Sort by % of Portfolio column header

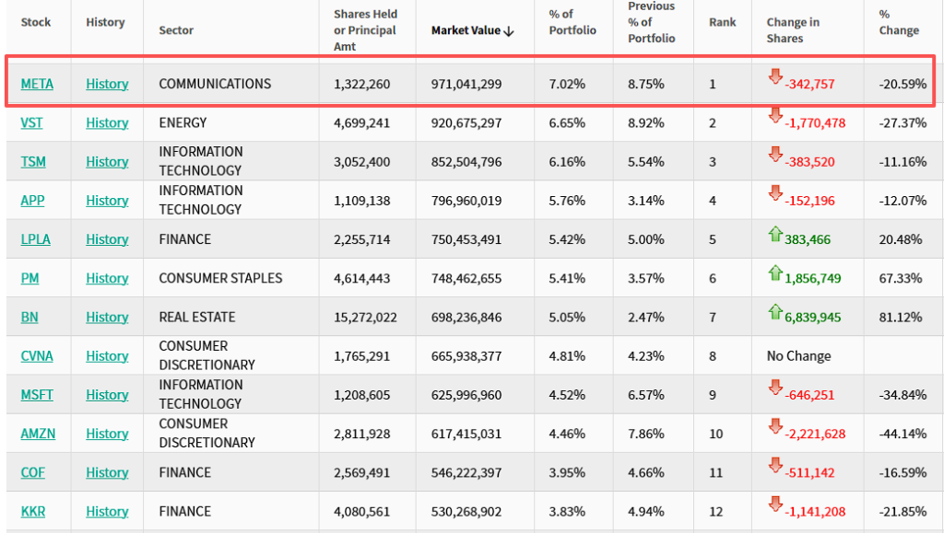(572, 22)
